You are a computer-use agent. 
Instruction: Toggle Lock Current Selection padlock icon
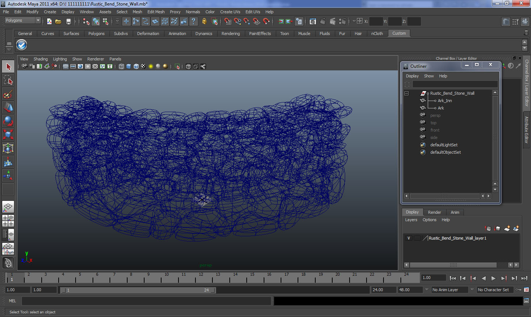tap(204, 21)
